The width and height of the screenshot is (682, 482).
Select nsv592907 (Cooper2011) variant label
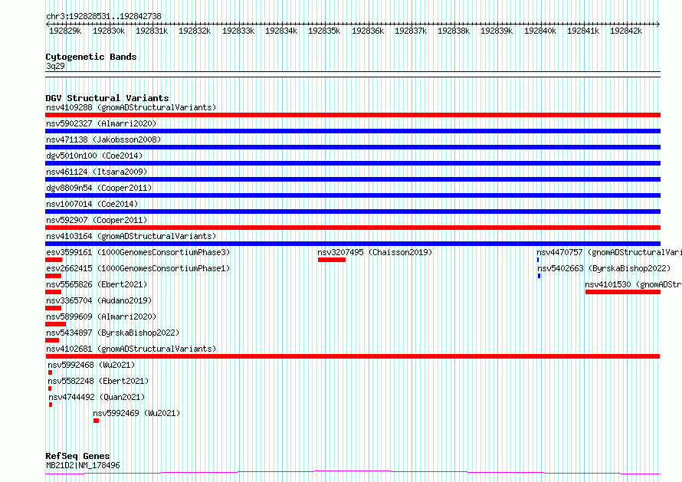pyautogui.click(x=97, y=220)
